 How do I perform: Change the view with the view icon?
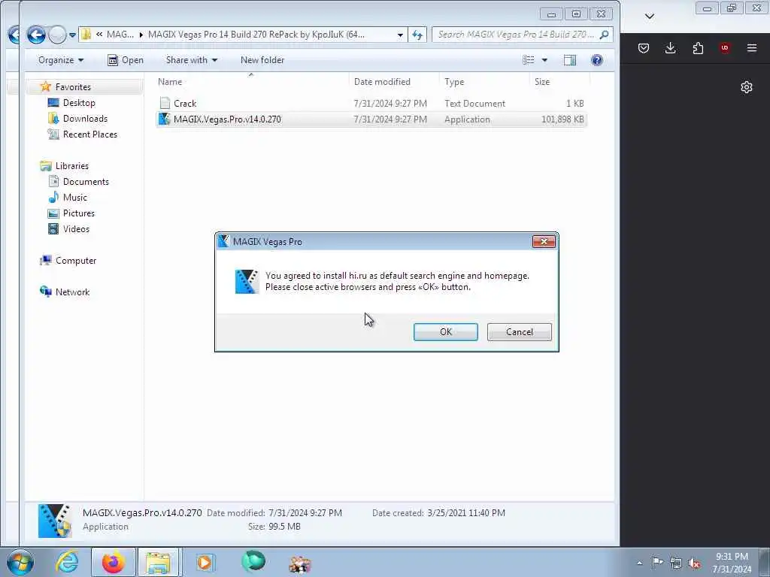(x=529, y=60)
